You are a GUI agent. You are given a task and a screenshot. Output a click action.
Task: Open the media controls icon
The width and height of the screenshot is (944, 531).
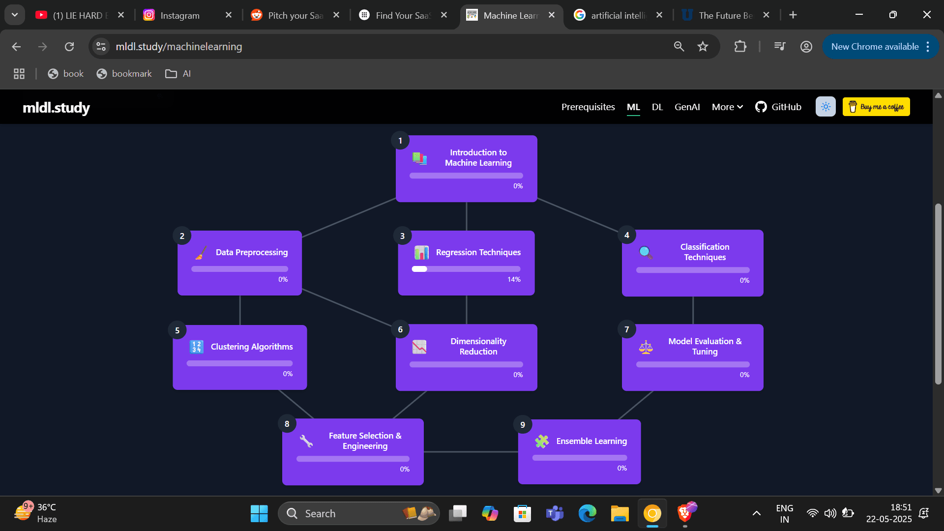tap(780, 47)
